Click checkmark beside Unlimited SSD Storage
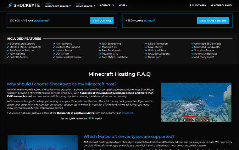Image resolution: width=239 pixels, height=150 pixels. click(x=192, y=44)
